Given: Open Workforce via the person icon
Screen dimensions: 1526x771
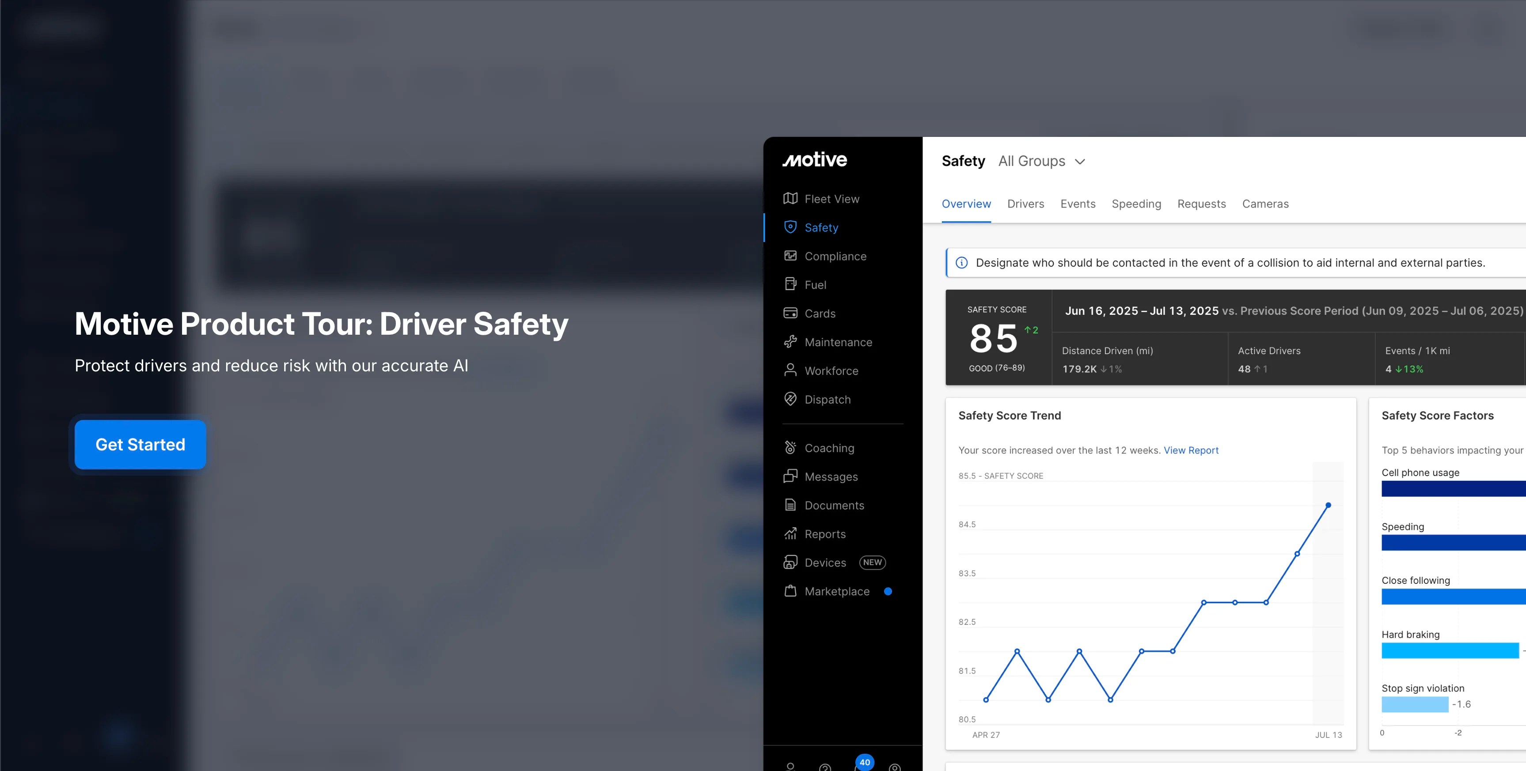Looking at the screenshot, I should [790, 370].
